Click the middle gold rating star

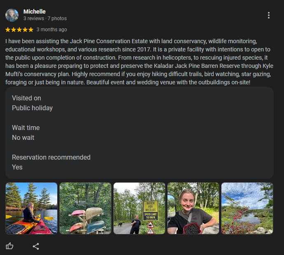click(19, 30)
